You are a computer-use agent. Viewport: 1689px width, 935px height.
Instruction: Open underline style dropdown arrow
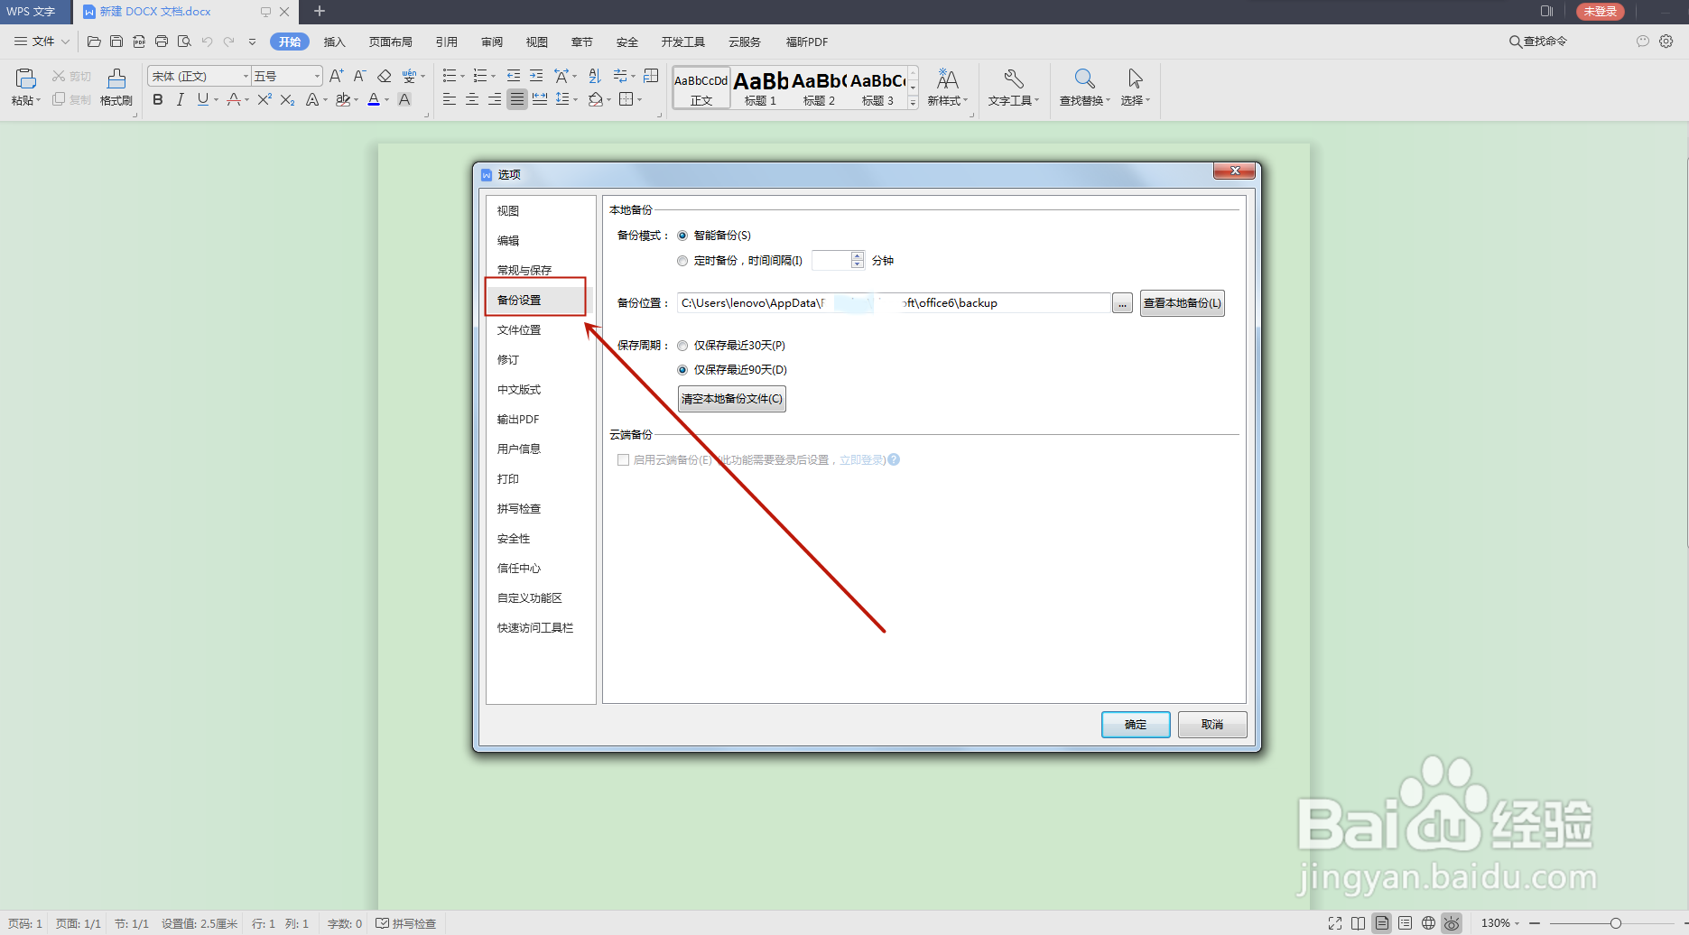click(216, 99)
